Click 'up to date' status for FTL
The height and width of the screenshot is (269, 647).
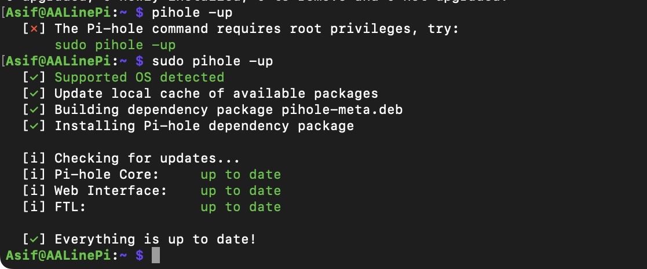tap(240, 207)
